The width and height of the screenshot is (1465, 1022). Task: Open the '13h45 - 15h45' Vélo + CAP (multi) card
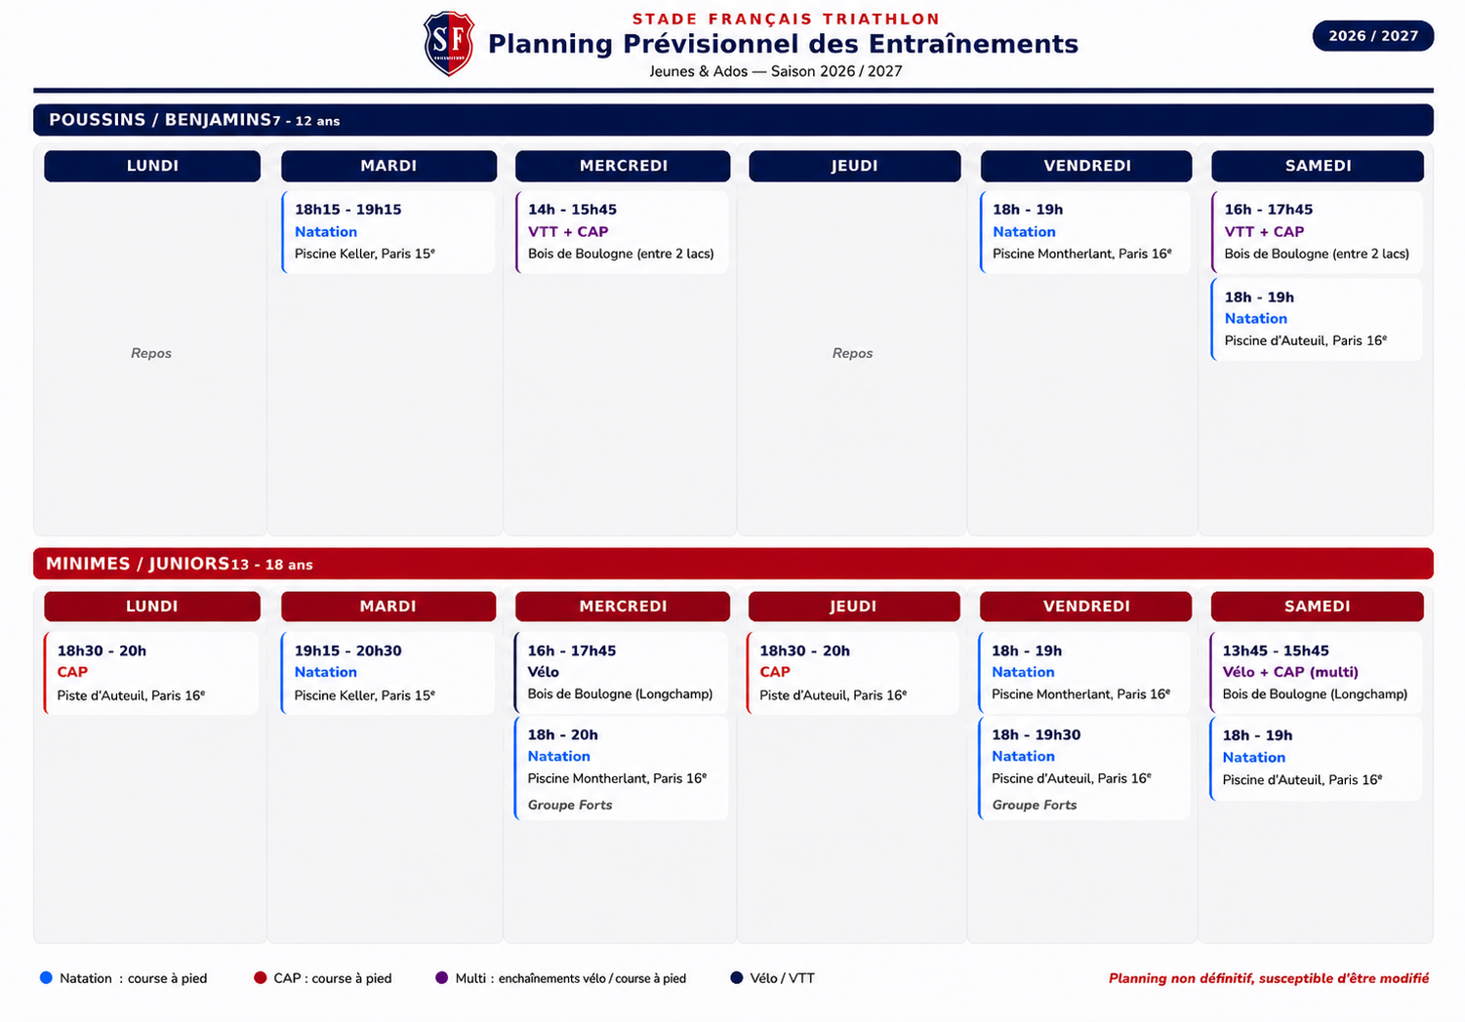1316,672
